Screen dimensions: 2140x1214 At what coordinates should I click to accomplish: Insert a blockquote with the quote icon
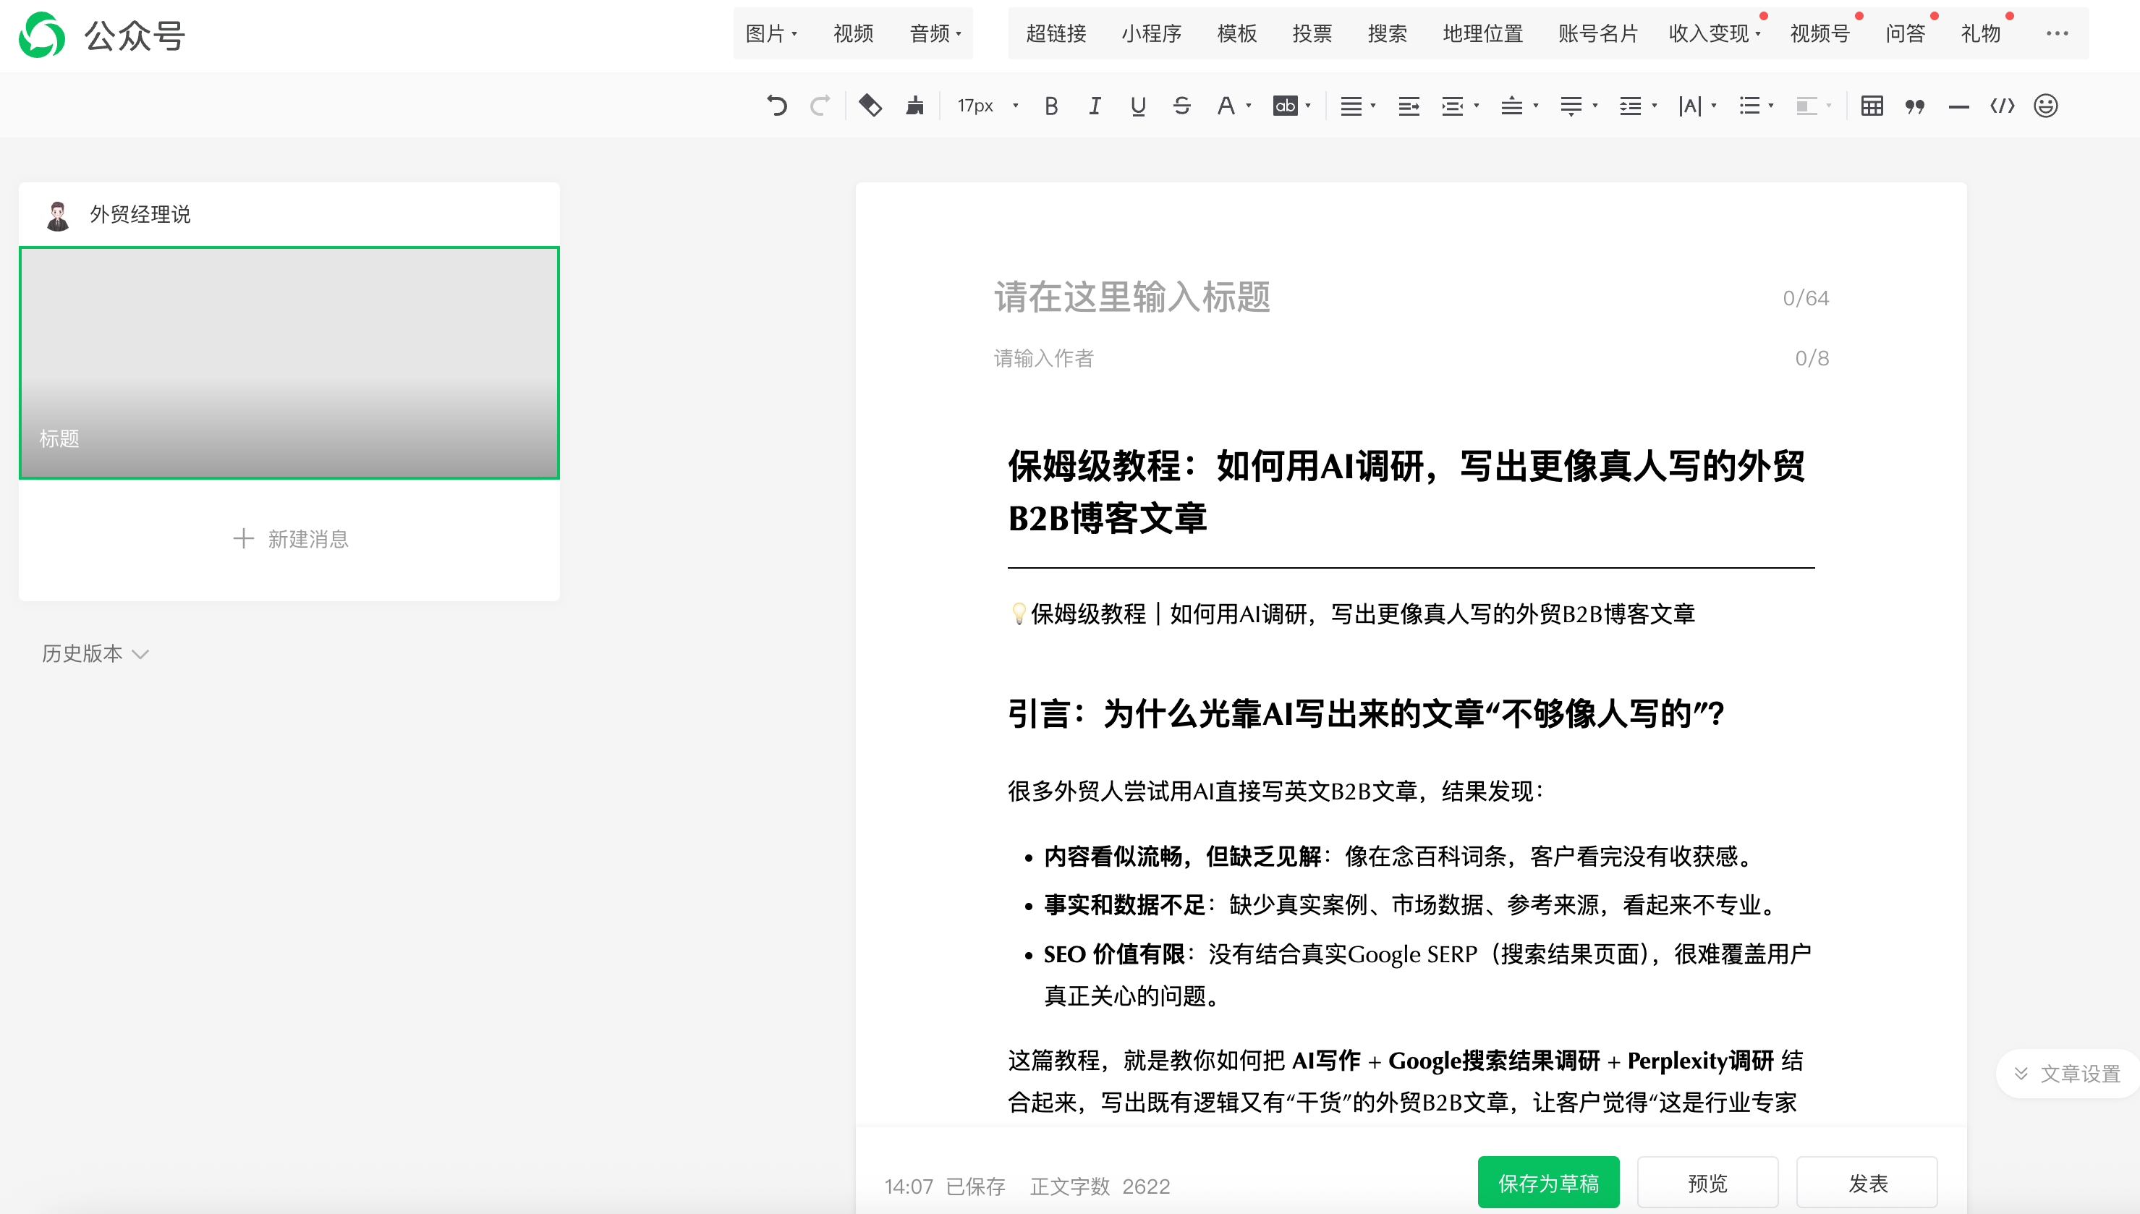(1915, 106)
